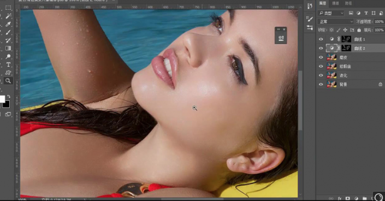Select the Horizontal Type tool
This screenshot has width=385, height=201.
[x=8, y=64]
